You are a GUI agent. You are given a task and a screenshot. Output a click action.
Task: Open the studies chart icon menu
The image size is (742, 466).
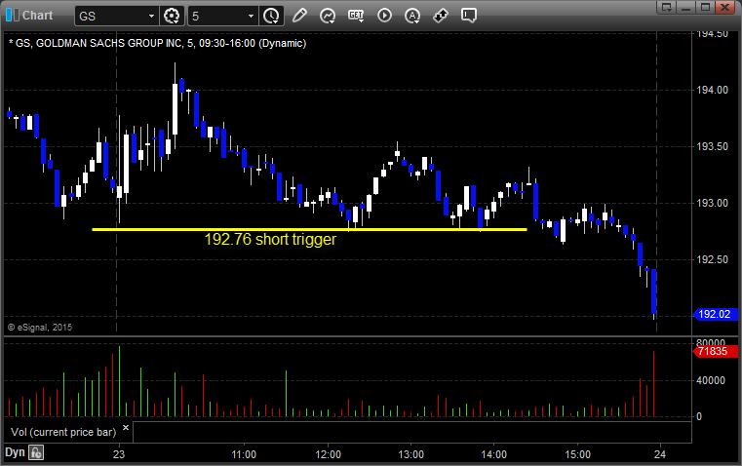pos(328,16)
